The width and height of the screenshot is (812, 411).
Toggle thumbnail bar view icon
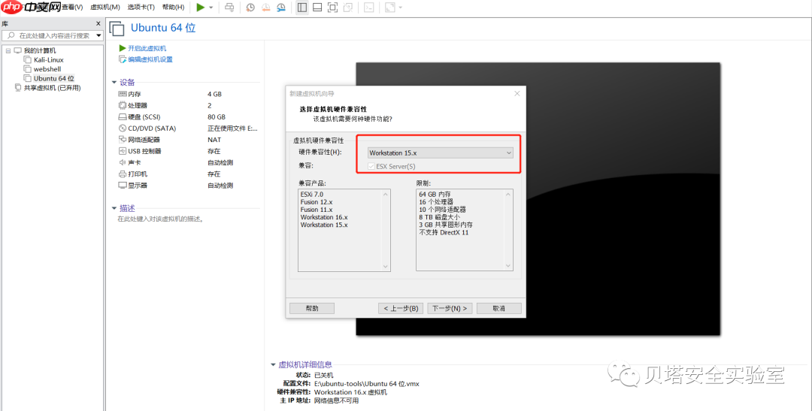[317, 8]
